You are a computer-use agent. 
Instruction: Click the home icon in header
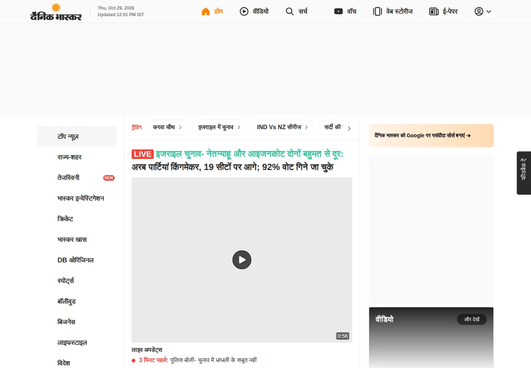tap(206, 11)
